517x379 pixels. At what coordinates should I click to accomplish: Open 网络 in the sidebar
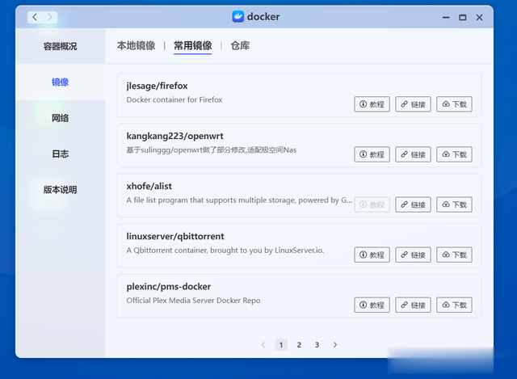60,118
